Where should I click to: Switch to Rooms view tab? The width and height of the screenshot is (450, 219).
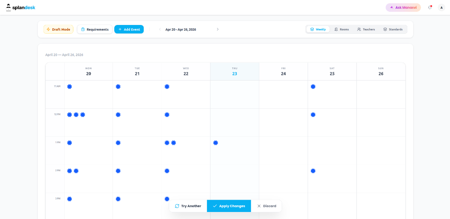tap(341, 29)
